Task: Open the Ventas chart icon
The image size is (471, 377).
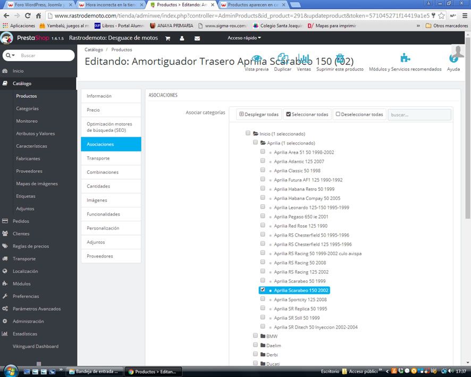Action: point(304,58)
